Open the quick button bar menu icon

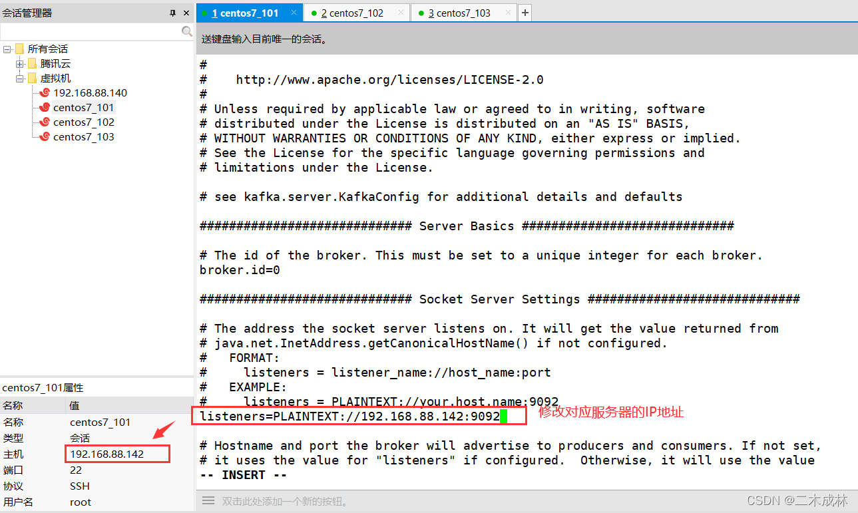point(208,500)
